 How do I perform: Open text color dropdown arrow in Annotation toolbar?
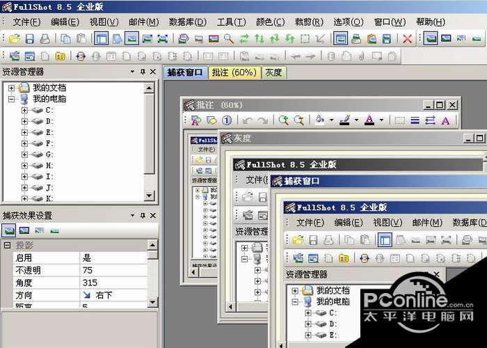(x=381, y=120)
